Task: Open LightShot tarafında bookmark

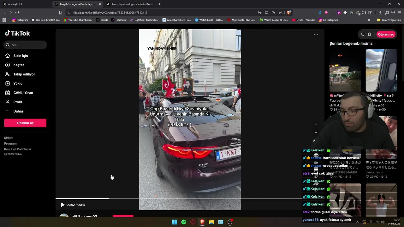Action: tap(144, 20)
